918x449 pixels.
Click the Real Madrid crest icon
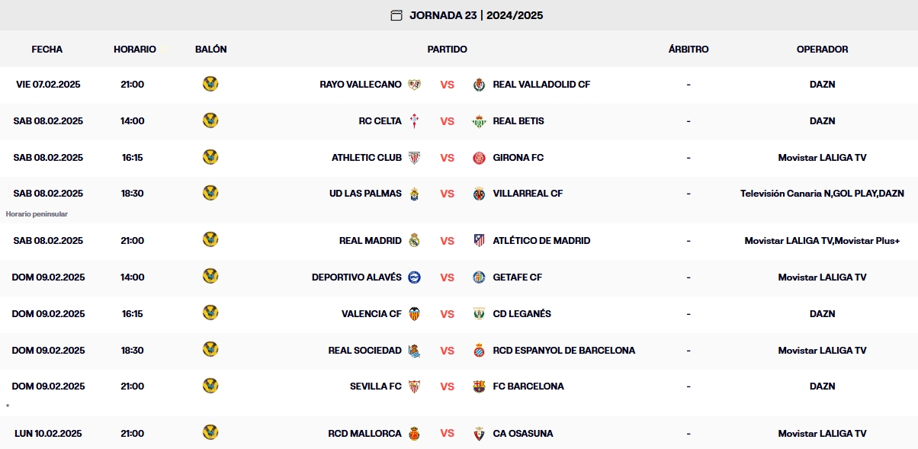point(414,241)
